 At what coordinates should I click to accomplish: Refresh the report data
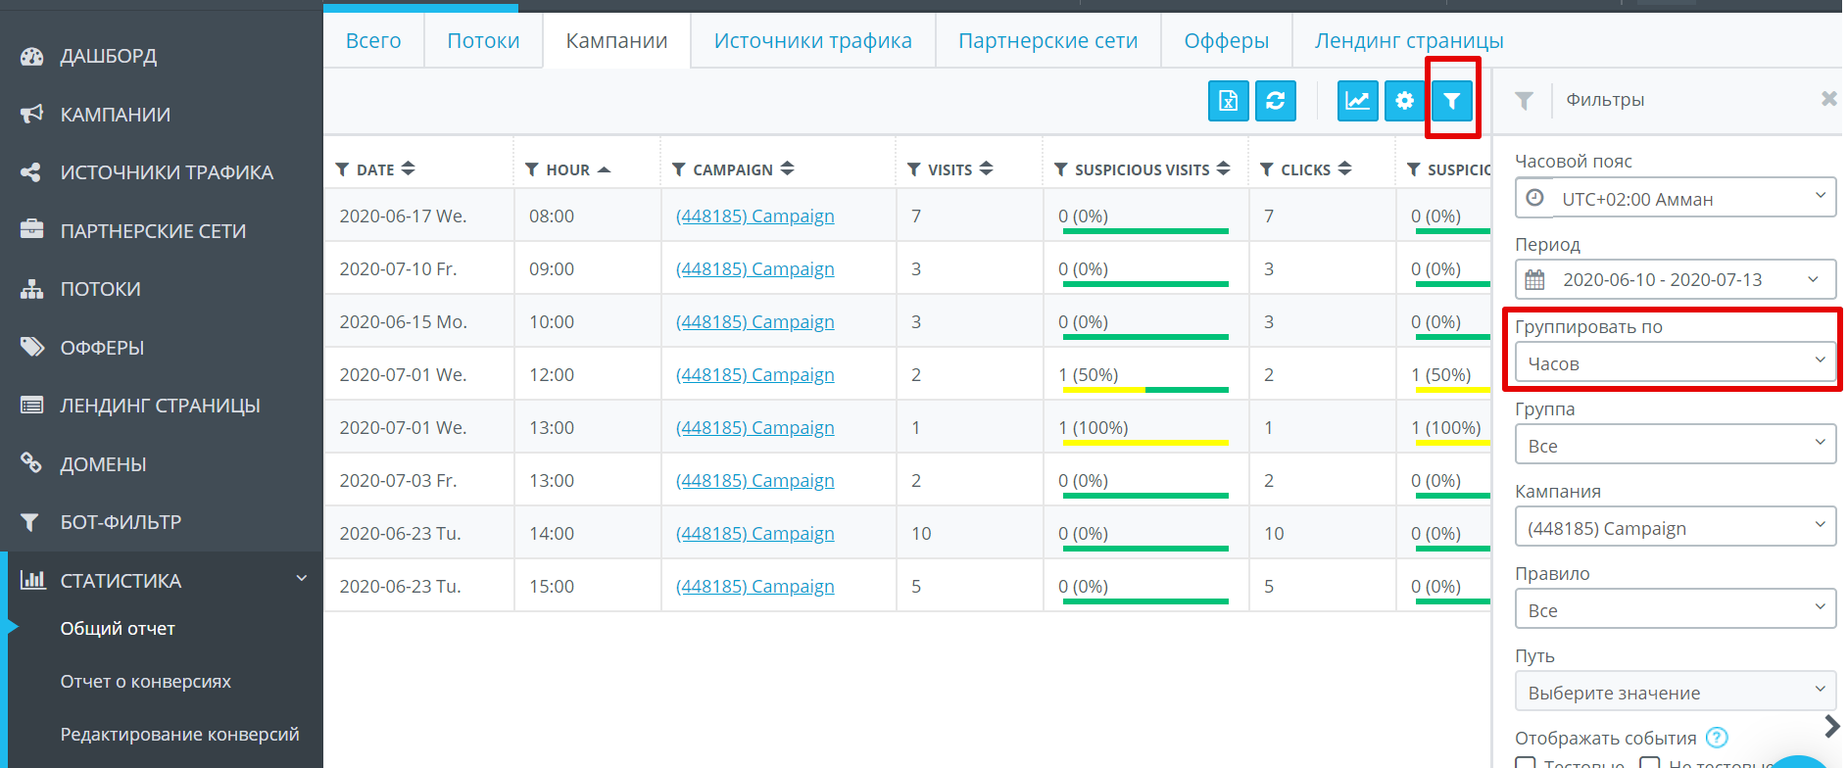click(x=1276, y=101)
